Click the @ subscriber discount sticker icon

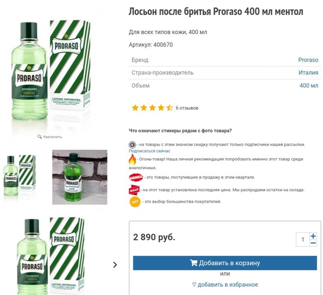(132, 144)
